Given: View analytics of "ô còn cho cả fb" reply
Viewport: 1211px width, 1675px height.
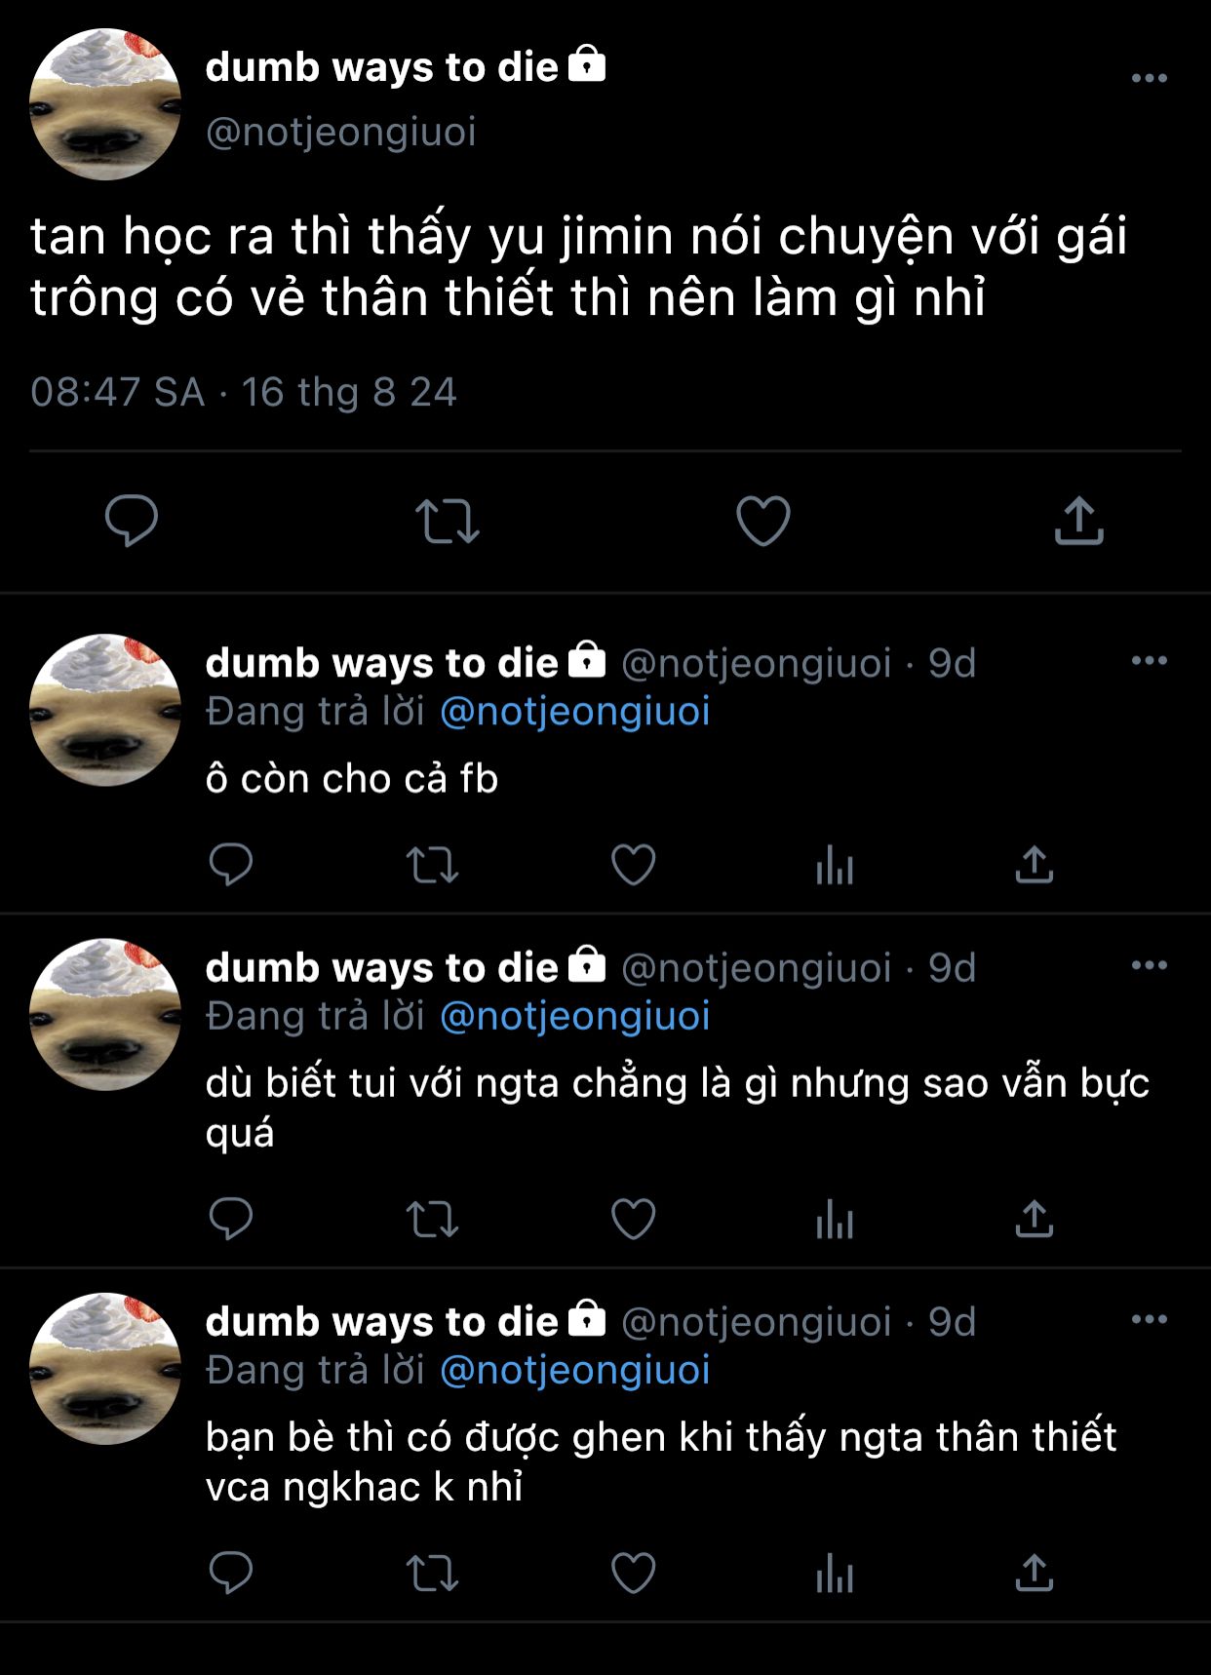Looking at the screenshot, I should (835, 865).
